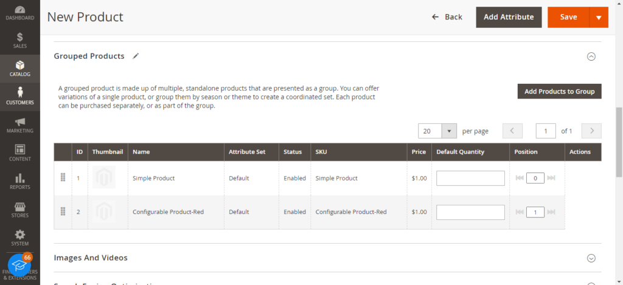Click the New Product page title

[85, 17]
